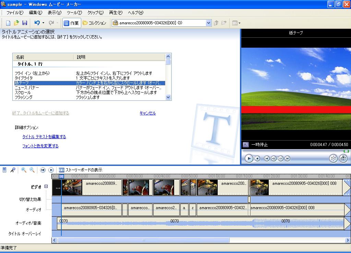Click the take picture camera icon
The width and height of the screenshot is (351, 253).
coord(343,158)
